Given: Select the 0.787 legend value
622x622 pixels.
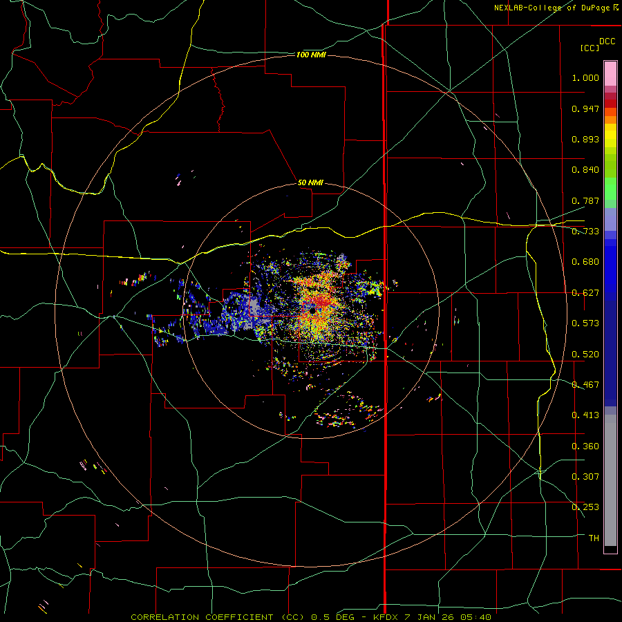Looking at the screenshot, I should point(585,200).
